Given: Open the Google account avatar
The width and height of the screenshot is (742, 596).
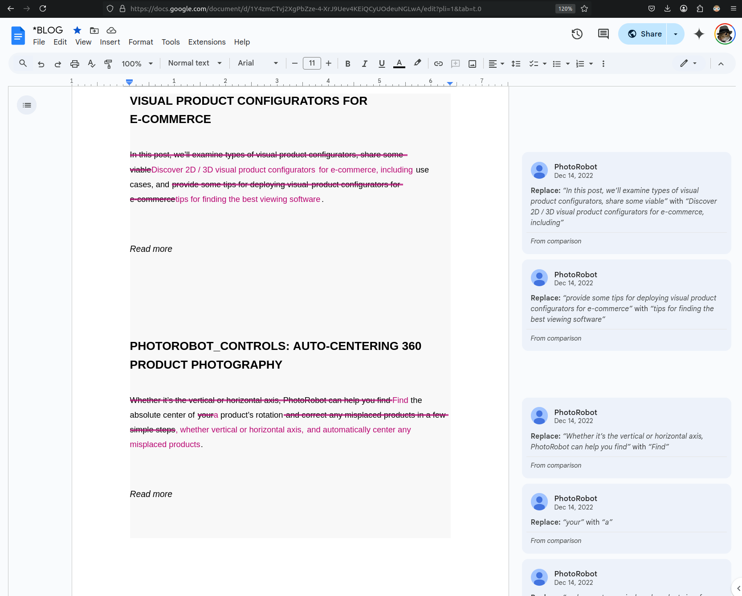Looking at the screenshot, I should (725, 34).
